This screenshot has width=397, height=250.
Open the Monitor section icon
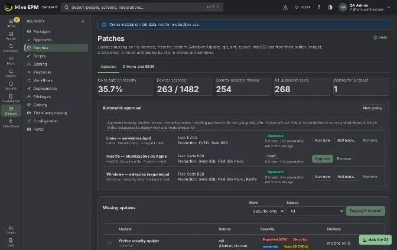point(11,73)
